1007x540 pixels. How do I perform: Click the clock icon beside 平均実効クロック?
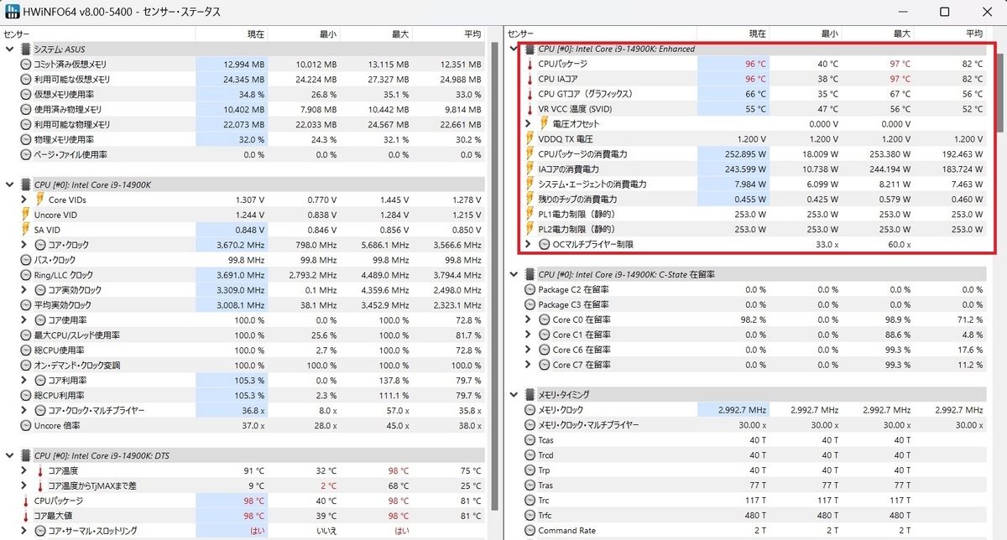[x=26, y=305]
